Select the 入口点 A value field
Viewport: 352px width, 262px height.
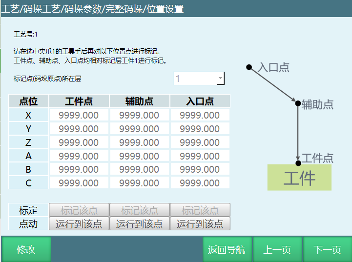pos(200,156)
